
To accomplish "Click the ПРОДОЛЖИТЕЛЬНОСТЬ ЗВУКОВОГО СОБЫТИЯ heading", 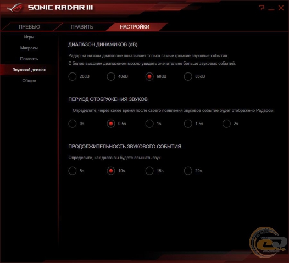I will [x=125, y=147].
